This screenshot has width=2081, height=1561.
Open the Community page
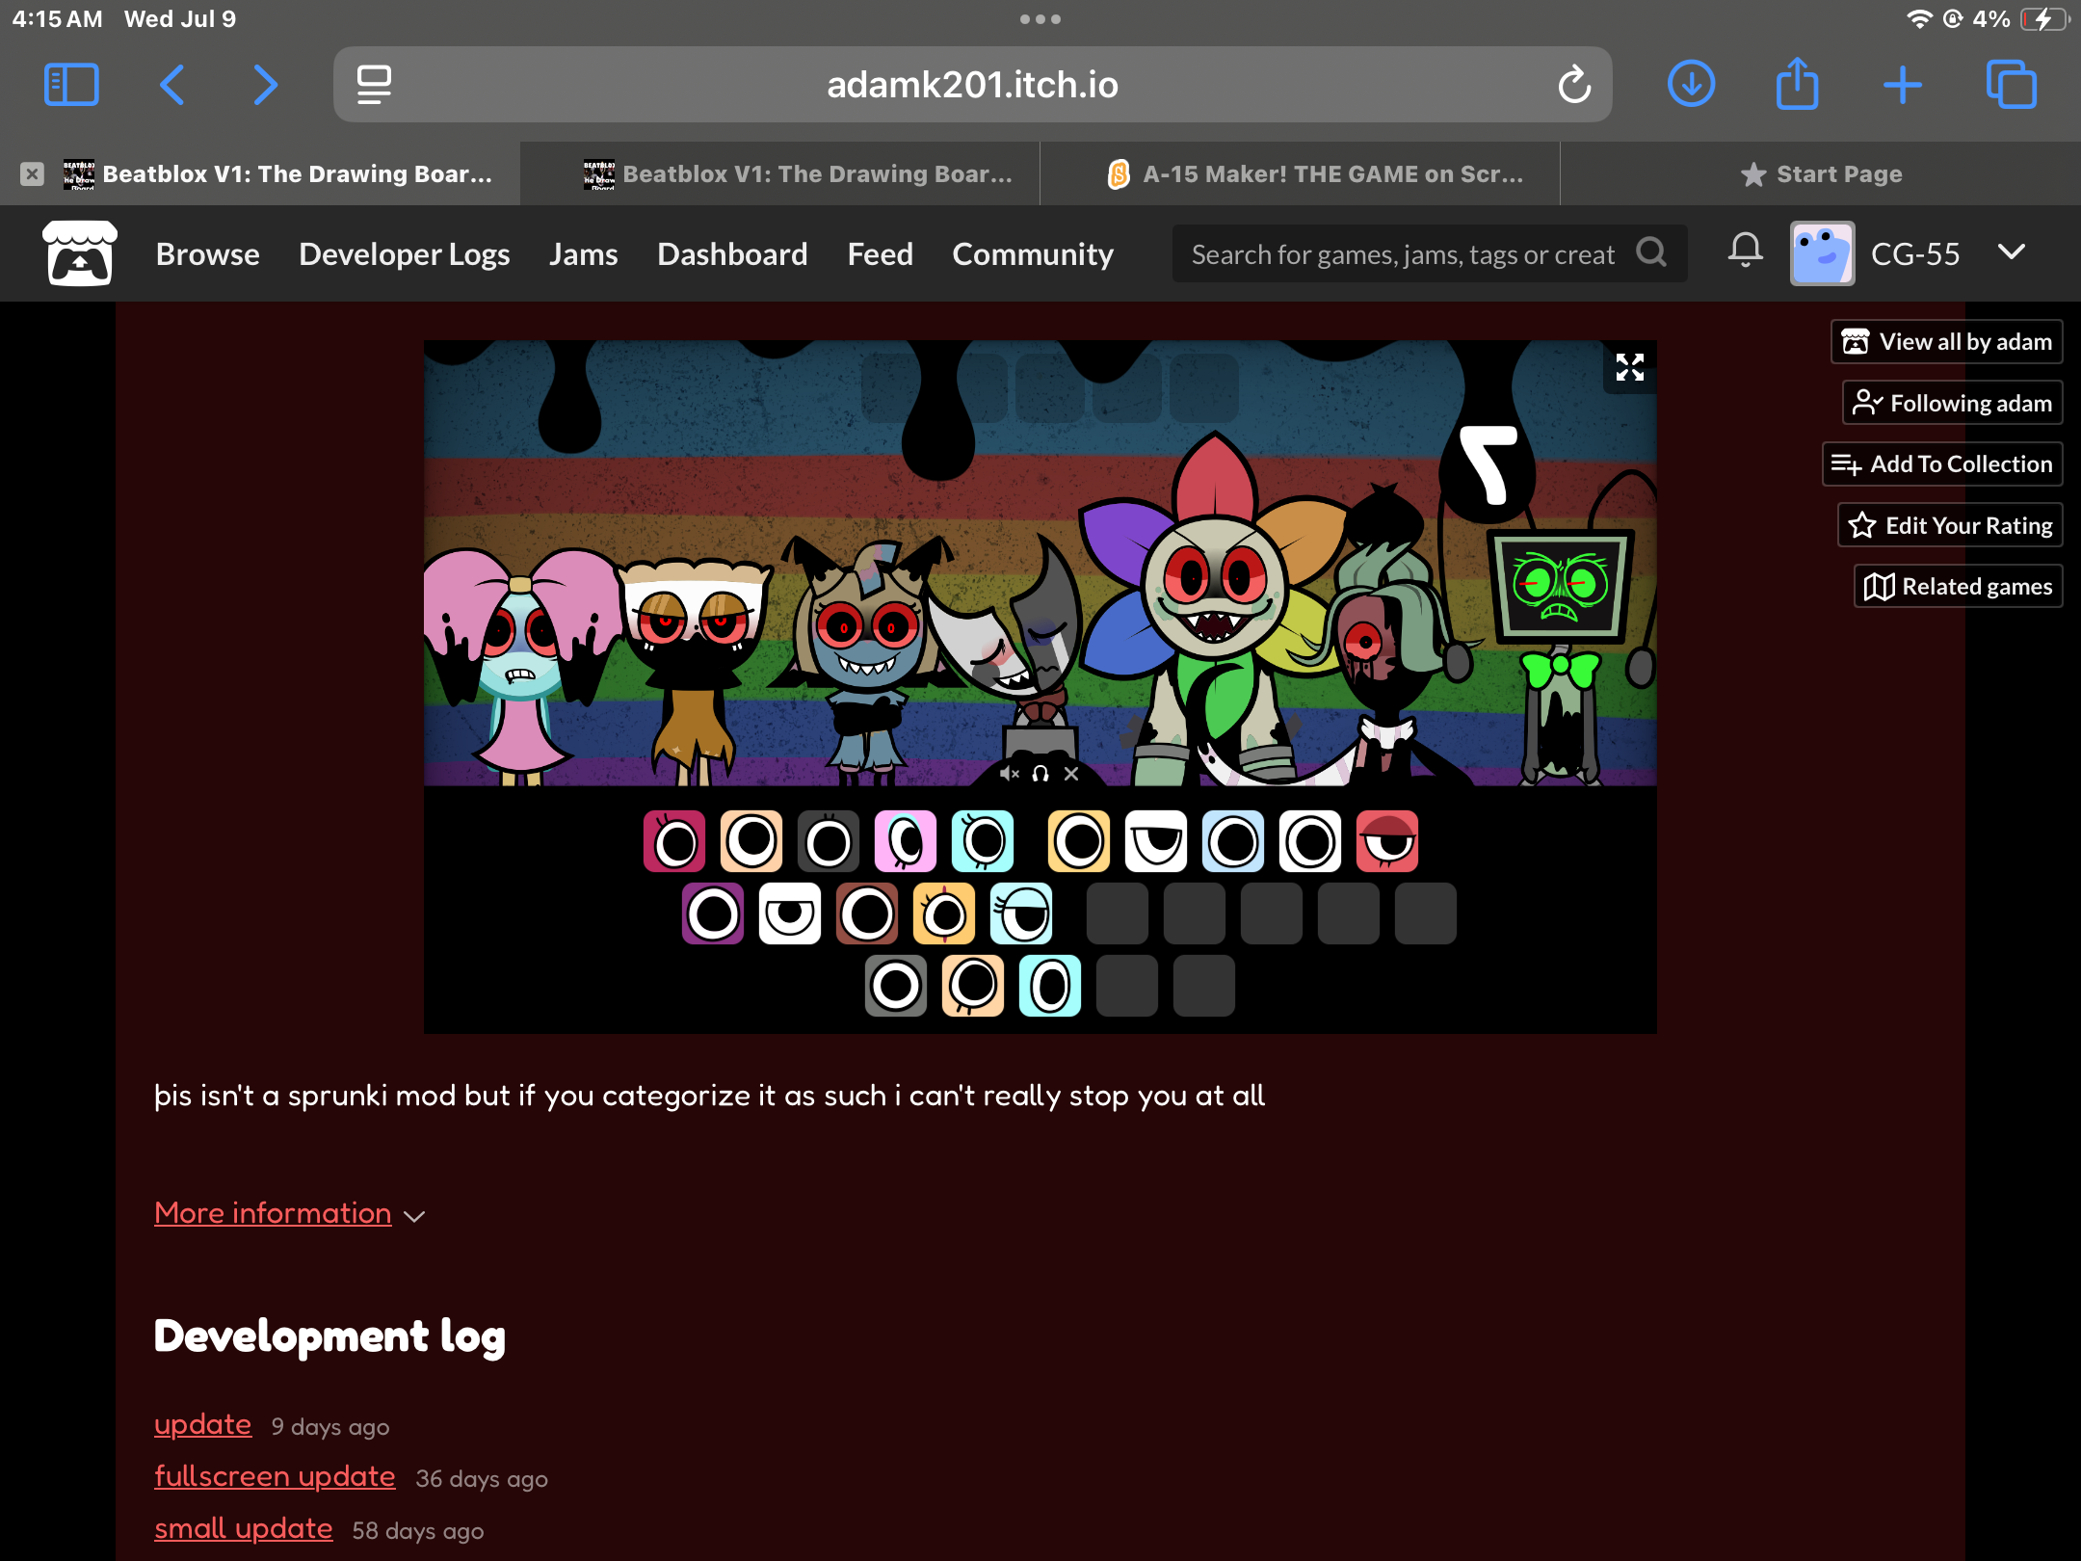pyautogui.click(x=1033, y=253)
